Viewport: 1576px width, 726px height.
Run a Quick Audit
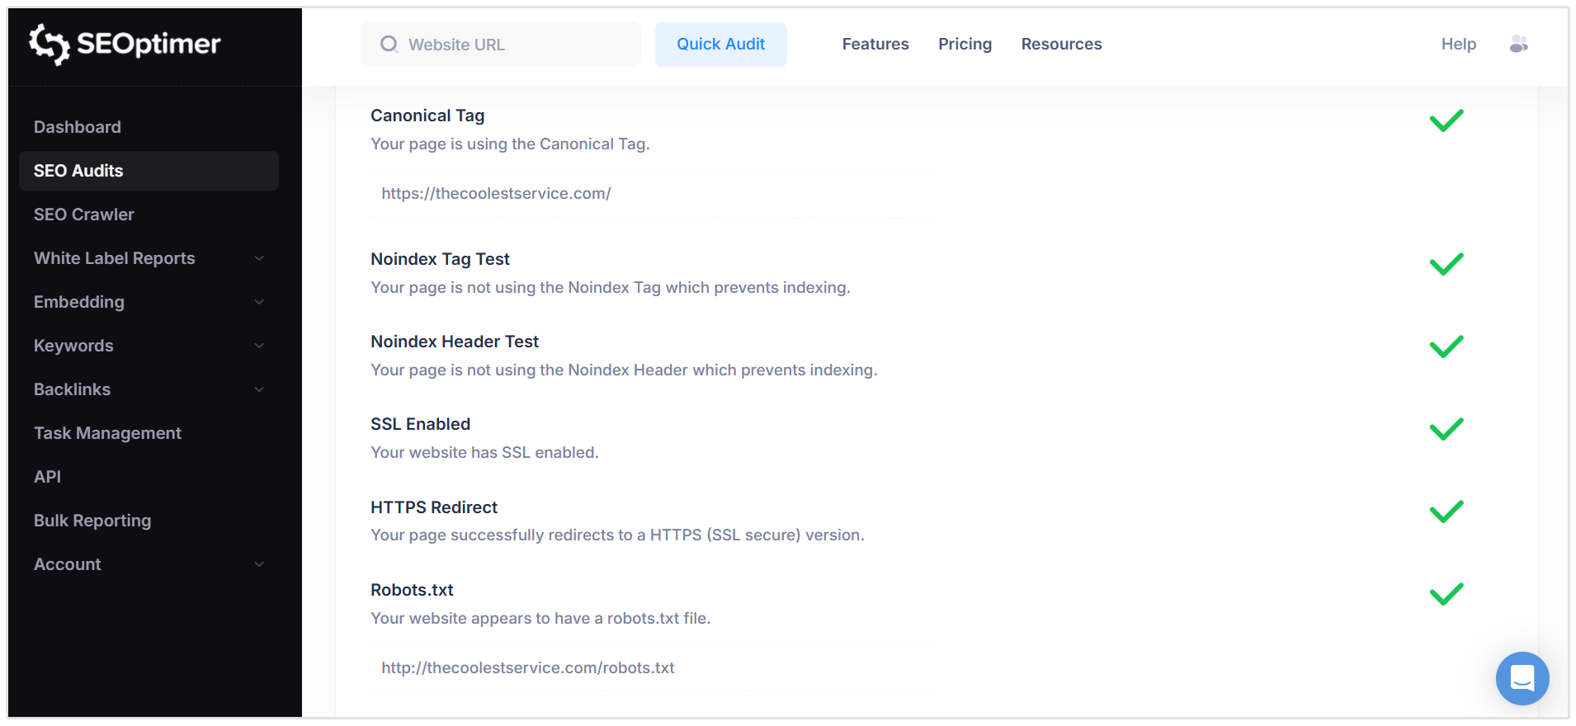coord(721,45)
